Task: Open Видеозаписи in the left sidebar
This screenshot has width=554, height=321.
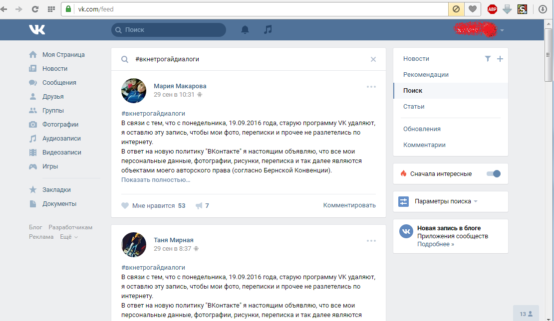Action: coord(62,152)
